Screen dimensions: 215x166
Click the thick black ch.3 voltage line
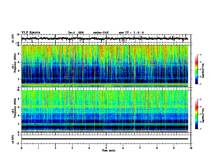click(x=105, y=139)
